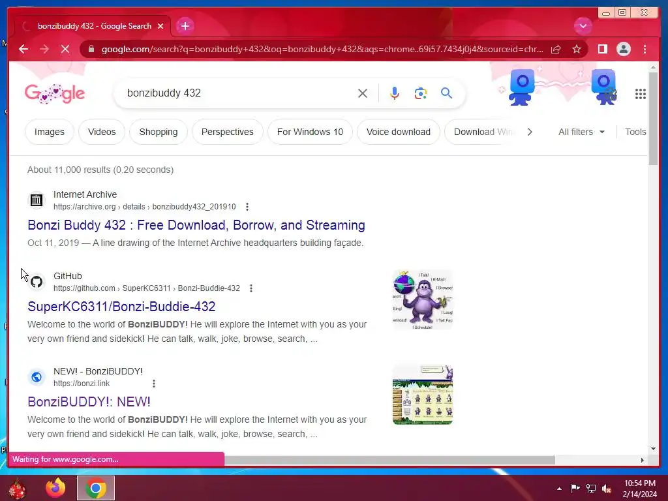Show more filter chips with right chevron

[x=530, y=132]
